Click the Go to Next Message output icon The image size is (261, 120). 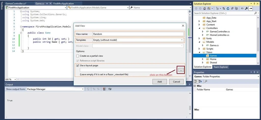pos(98,89)
